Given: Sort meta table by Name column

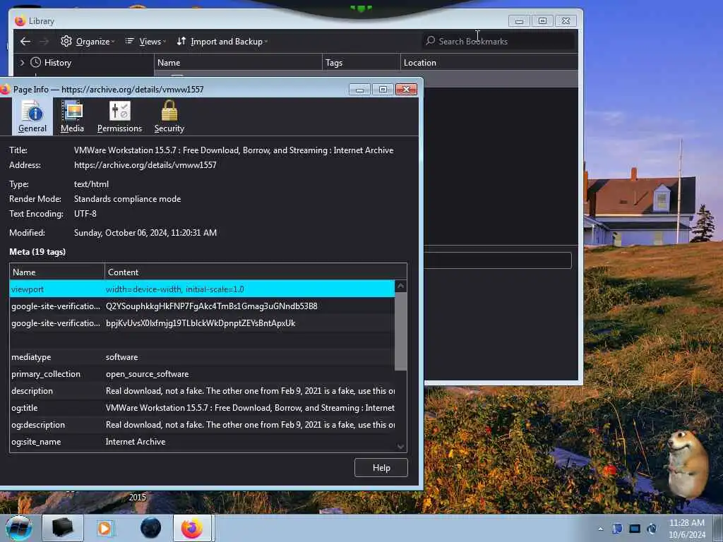Looking at the screenshot, I should click(57, 272).
